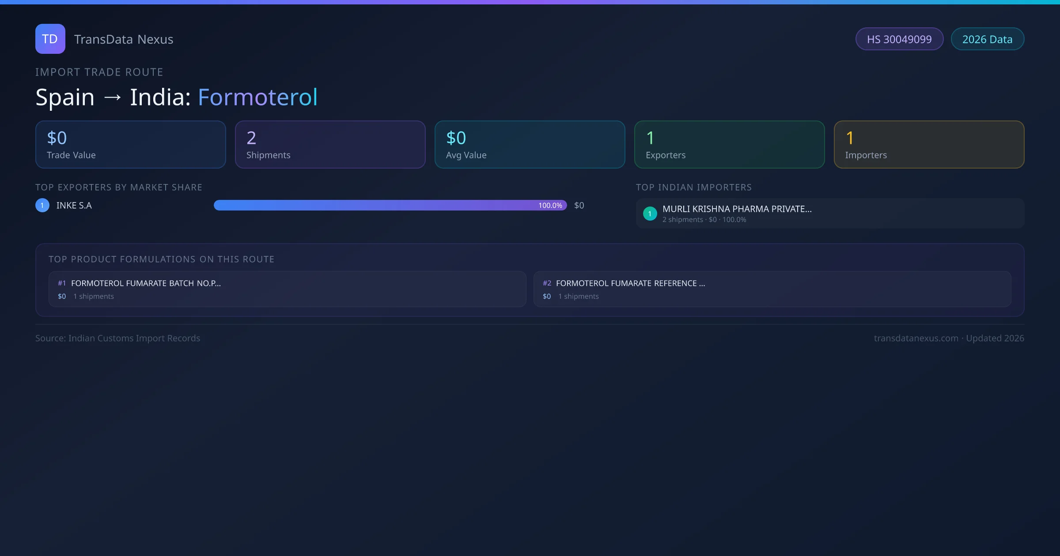Click the TD logo icon

pyautogui.click(x=50, y=39)
